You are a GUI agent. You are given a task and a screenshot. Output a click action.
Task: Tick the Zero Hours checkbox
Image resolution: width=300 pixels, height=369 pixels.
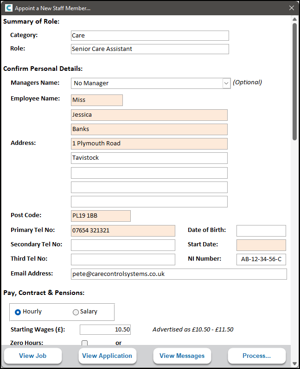pyautogui.click(x=84, y=343)
